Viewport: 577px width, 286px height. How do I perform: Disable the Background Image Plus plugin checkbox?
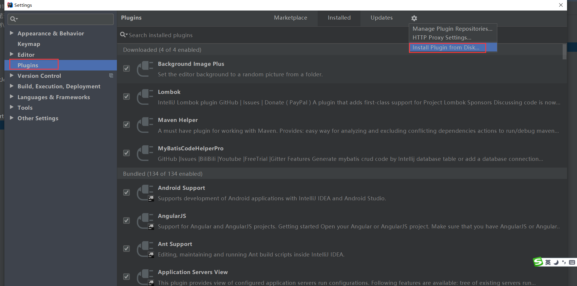point(127,68)
